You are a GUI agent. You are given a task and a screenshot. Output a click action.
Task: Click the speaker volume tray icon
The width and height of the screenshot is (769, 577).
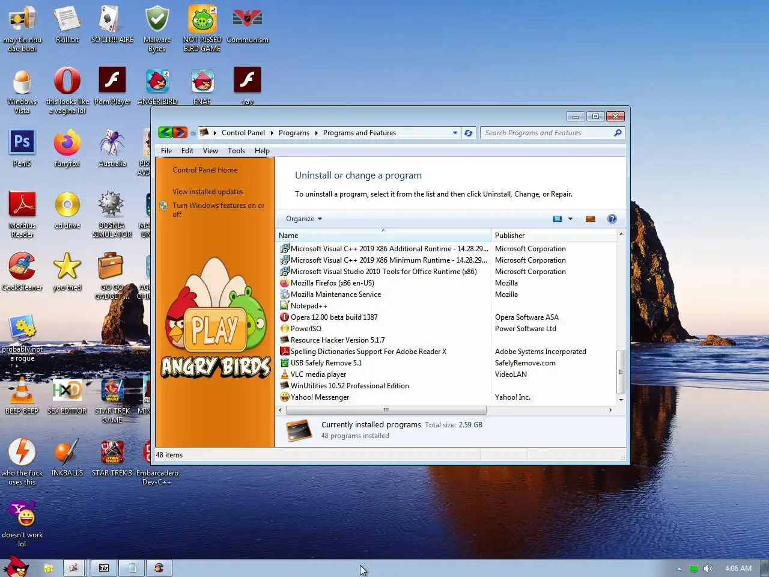(708, 569)
